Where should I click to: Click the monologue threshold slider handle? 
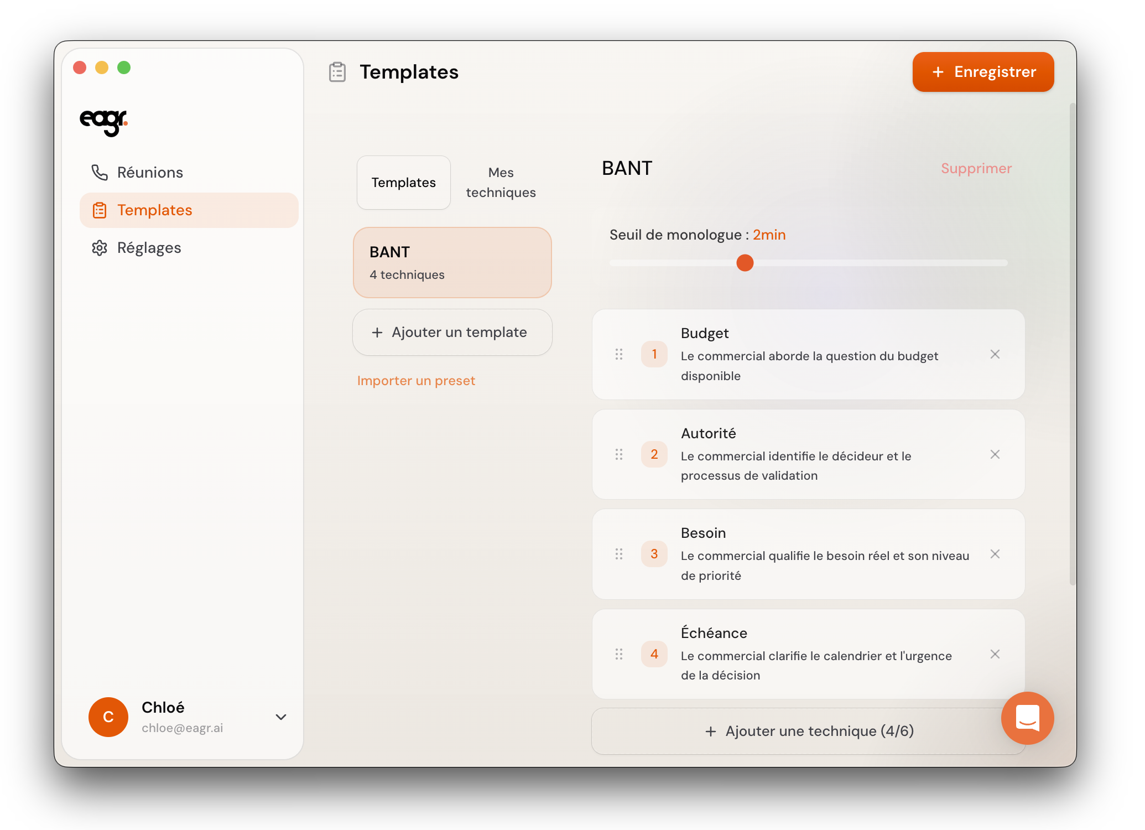(x=745, y=263)
